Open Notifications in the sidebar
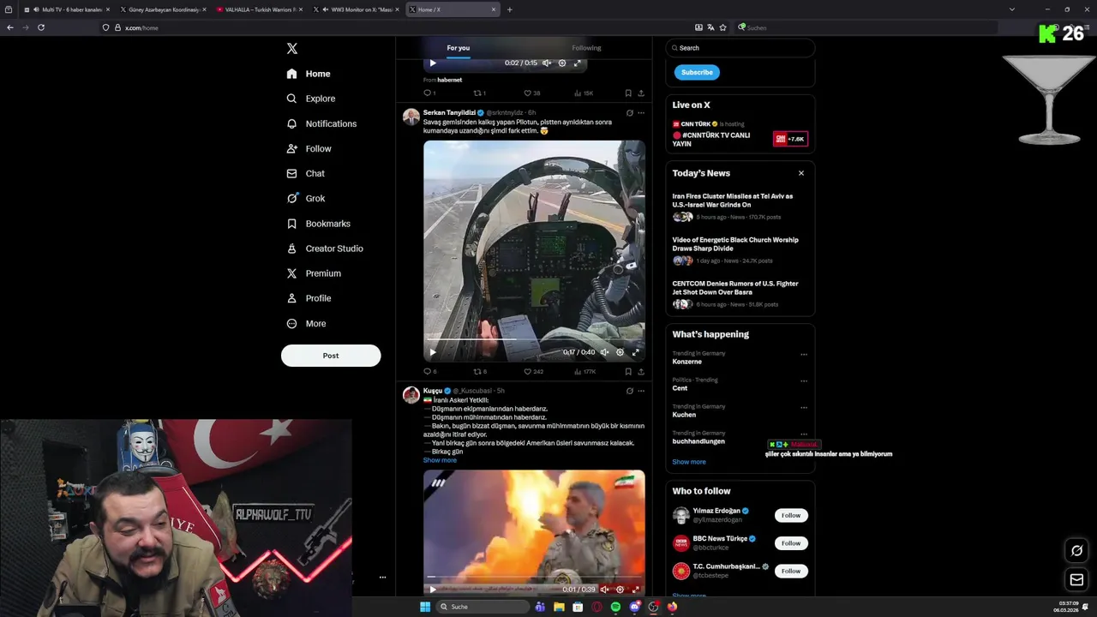The width and height of the screenshot is (1097, 617). click(321, 123)
